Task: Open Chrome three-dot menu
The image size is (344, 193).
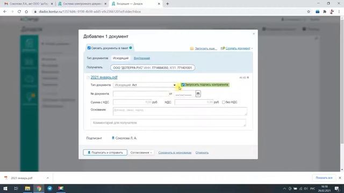Action: coord(339,12)
